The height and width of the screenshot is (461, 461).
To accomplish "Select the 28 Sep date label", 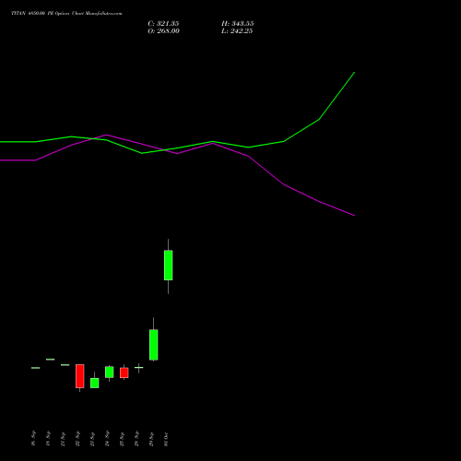I will [x=136, y=439].
